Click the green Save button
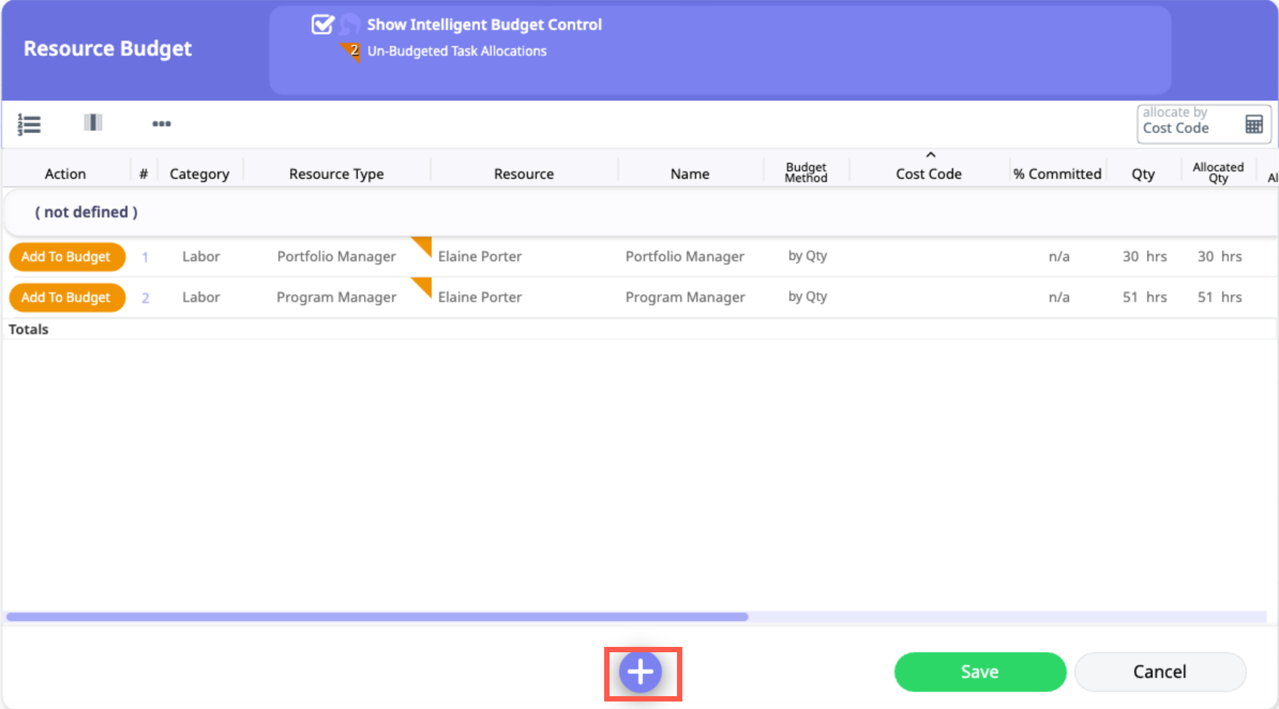This screenshot has height=709, width=1279. 980,672
